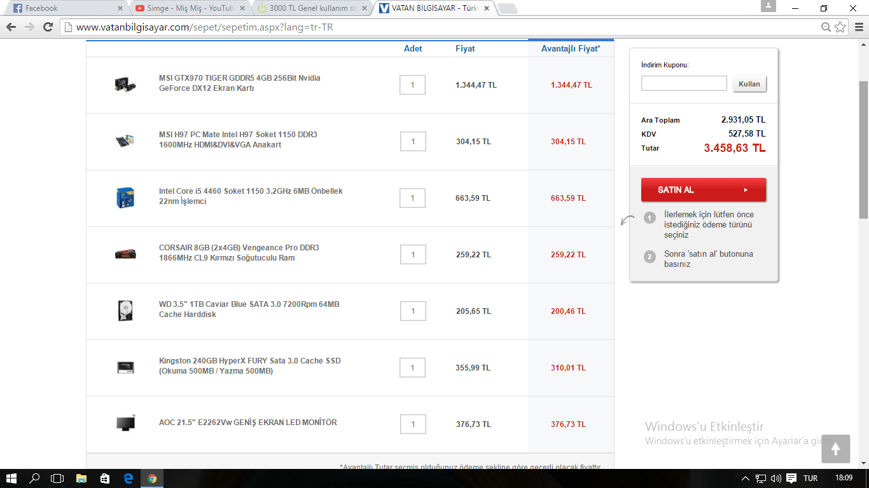Click the İndirim Kuponu input field

(684, 83)
